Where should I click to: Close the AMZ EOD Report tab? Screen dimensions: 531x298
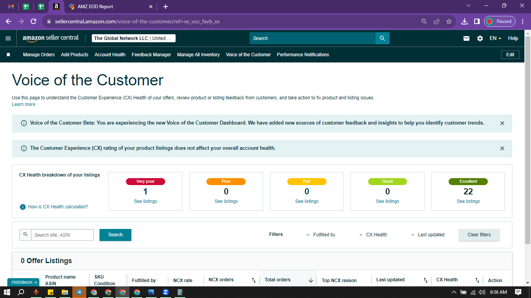coord(151,7)
